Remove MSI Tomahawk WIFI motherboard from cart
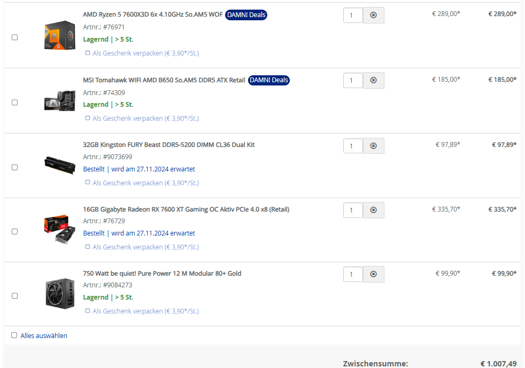 373,80
